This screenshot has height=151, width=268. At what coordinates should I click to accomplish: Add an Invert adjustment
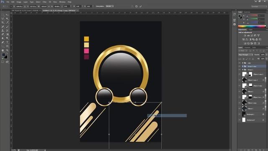[x=245, y=44]
